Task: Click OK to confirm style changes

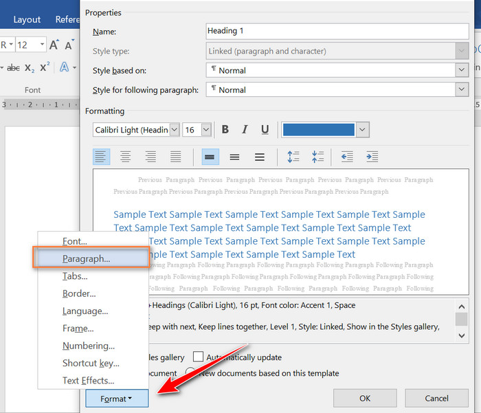Action: coord(365,399)
